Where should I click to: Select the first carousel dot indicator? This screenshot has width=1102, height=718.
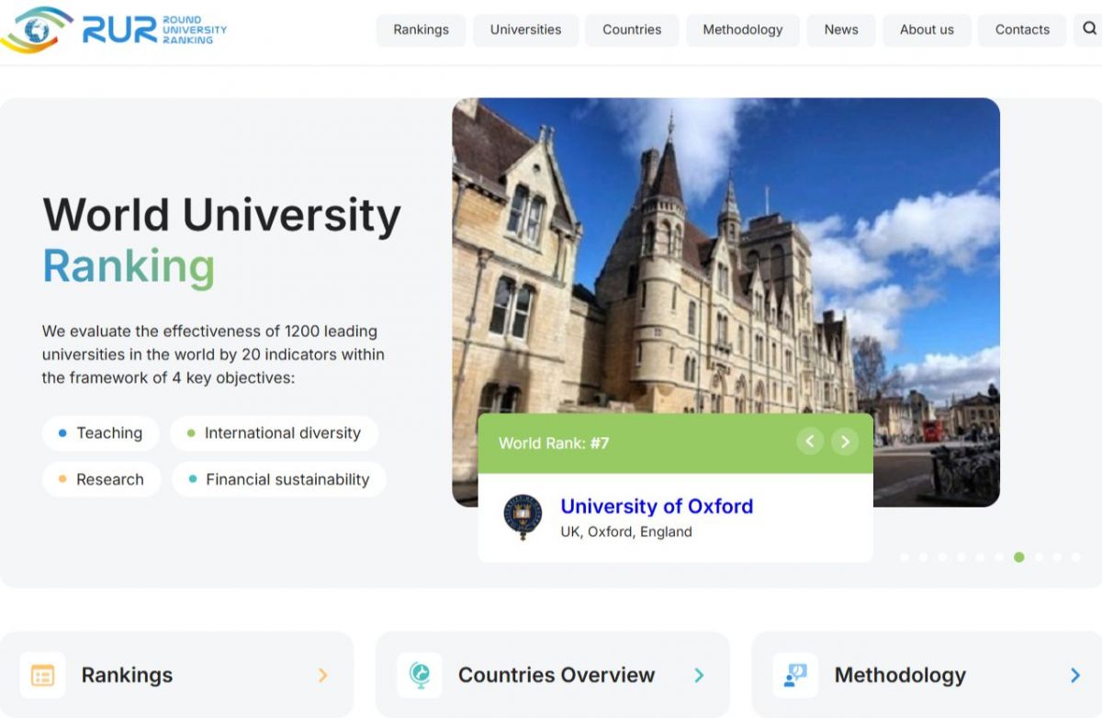pyautogui.click(x=905, y=557)
